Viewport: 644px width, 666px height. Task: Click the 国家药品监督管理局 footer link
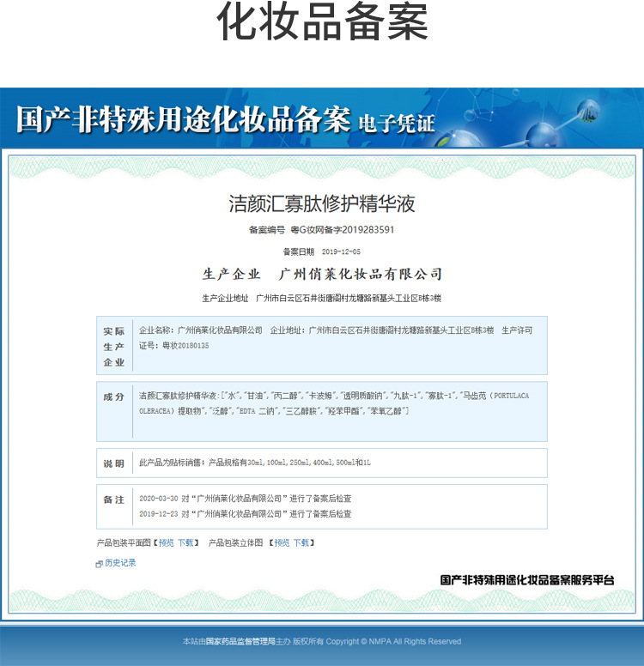[240, 641]
